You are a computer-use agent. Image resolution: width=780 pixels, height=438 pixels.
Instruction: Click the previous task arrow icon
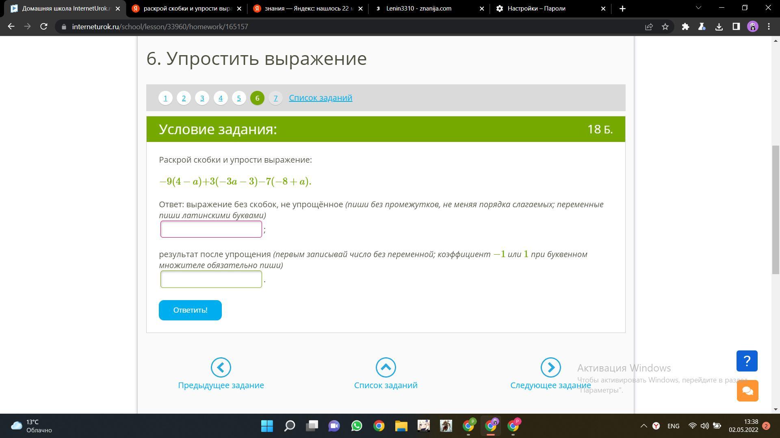[221, 367]
